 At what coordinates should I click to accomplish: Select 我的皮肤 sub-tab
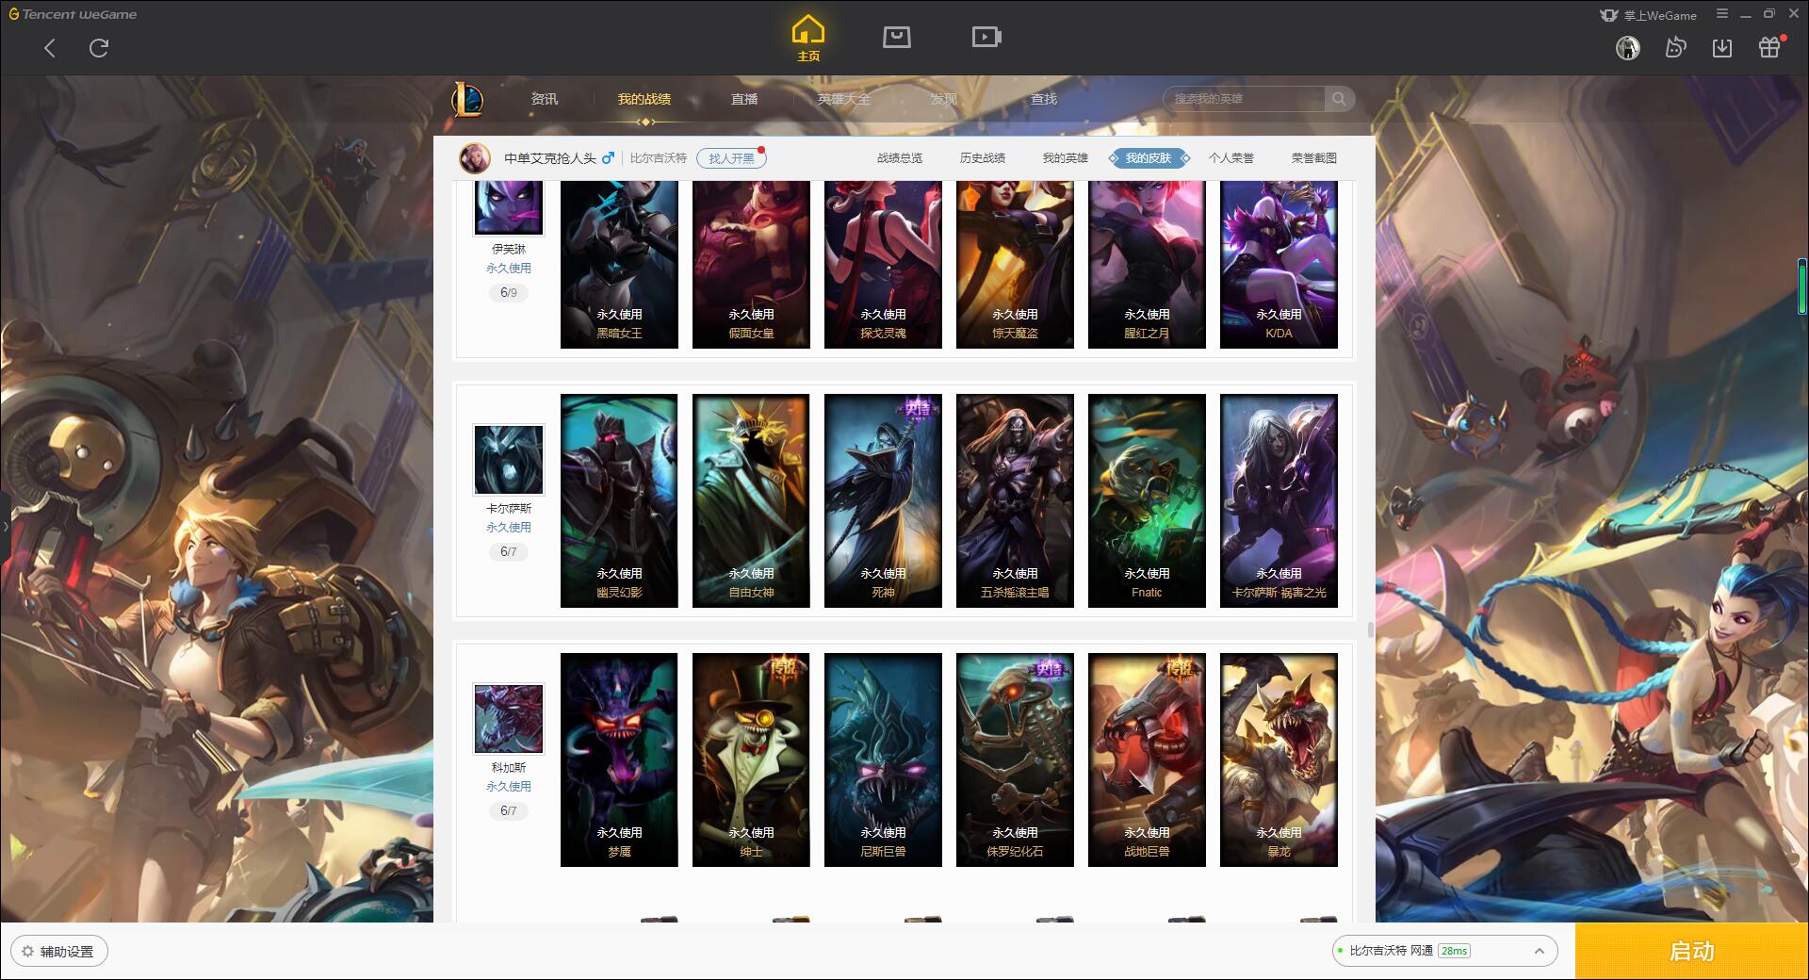coord(1149,158)
